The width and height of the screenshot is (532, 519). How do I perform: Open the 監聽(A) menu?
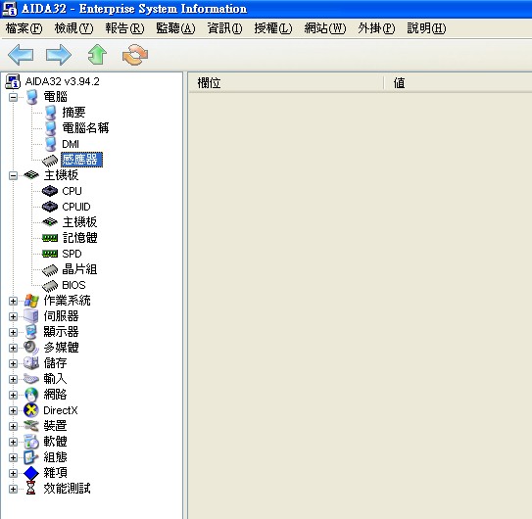(x=175, y=28)
